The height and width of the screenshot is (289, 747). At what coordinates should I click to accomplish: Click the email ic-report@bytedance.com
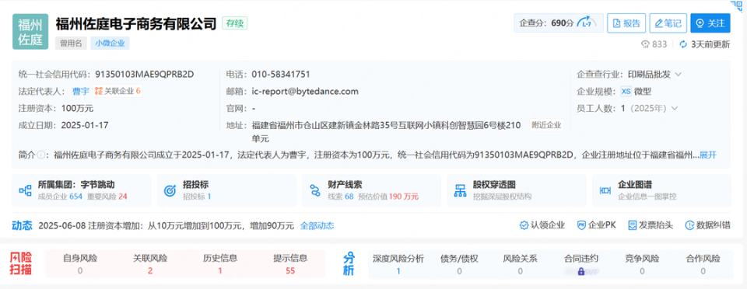305,91
